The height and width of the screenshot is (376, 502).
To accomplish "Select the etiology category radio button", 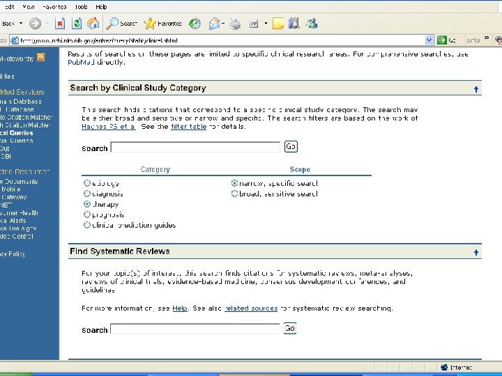I will tap(86, 183).
